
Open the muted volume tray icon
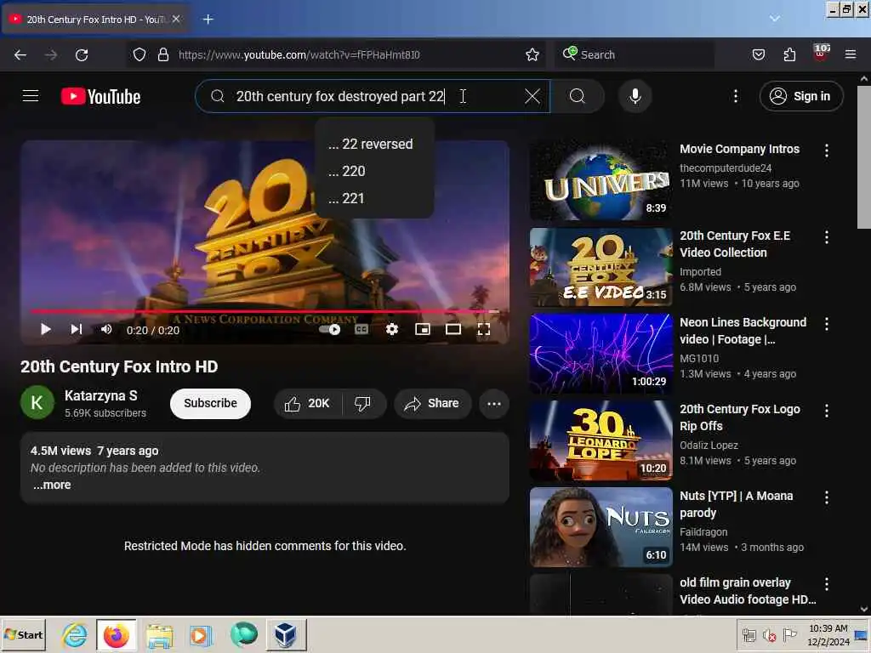point(769,635)
